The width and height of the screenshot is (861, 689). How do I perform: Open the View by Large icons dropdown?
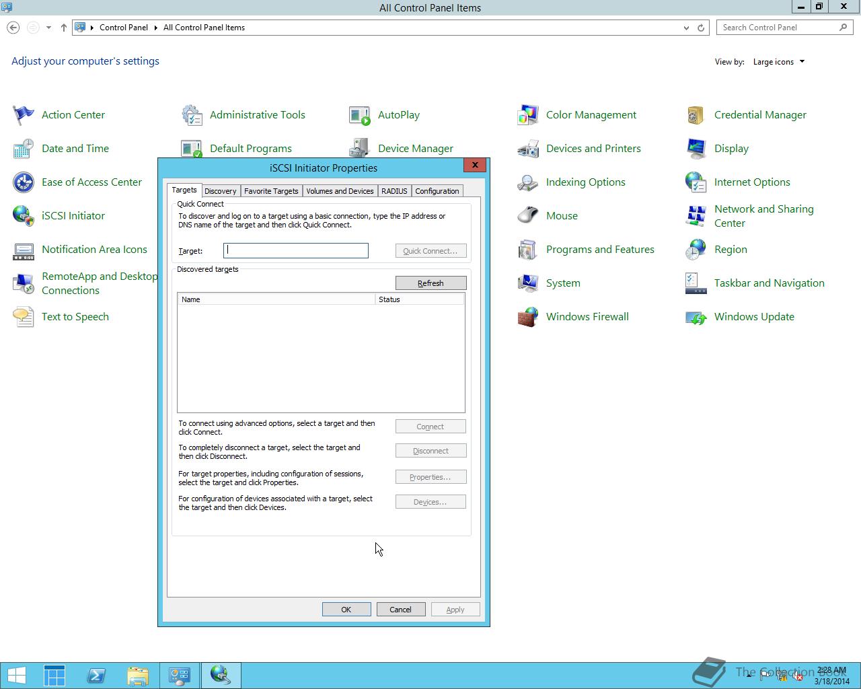click(x=779, y=62)
